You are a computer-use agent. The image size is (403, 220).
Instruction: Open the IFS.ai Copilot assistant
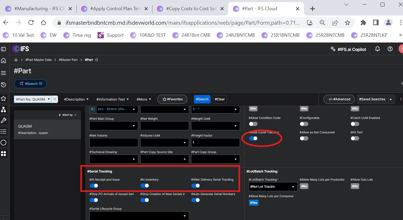pyautogui.click(x=348, y=49)
